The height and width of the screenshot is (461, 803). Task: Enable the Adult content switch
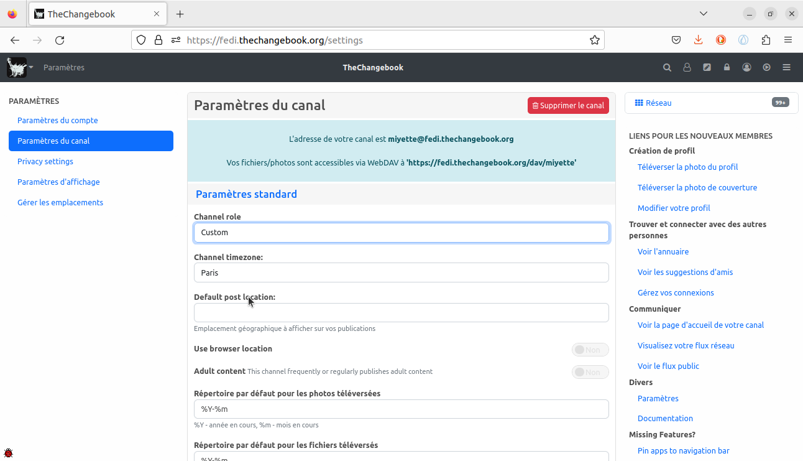[x=589, y=372]
